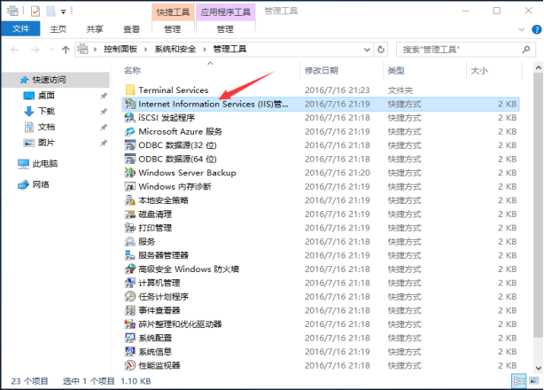Select the 系统信息 icon
This screenshot has height=390, width=544.
pos(130,352)
